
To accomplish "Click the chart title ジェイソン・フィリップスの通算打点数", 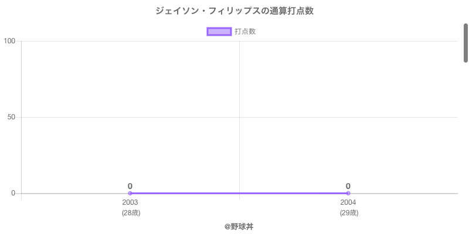I will tap(239, 11).
